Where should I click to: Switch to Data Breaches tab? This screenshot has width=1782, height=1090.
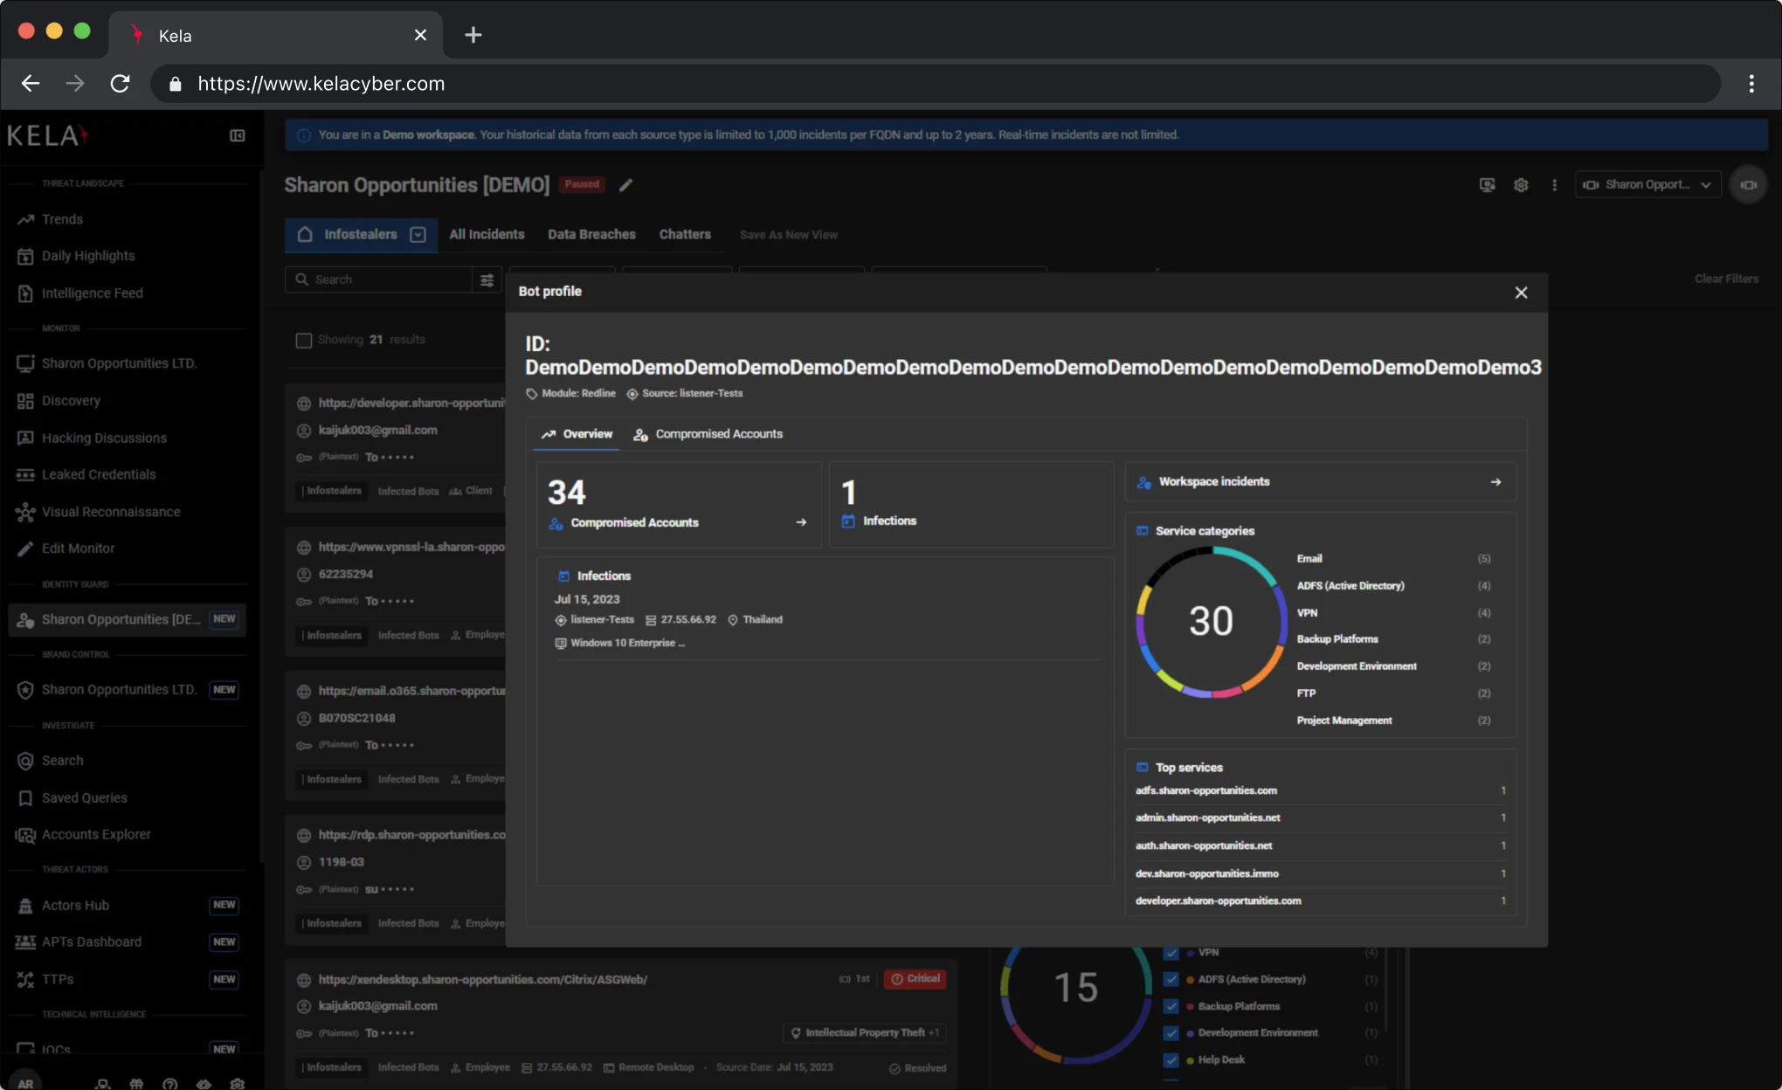[591, 235]
